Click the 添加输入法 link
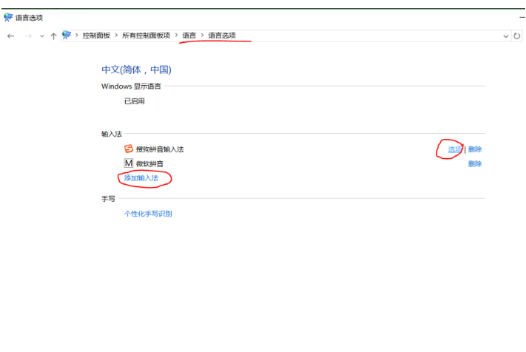This screenshot has height=352, width=526. coord(141,178)
